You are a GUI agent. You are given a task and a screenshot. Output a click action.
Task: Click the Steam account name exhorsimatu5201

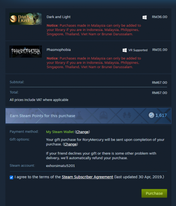(61, 166)
